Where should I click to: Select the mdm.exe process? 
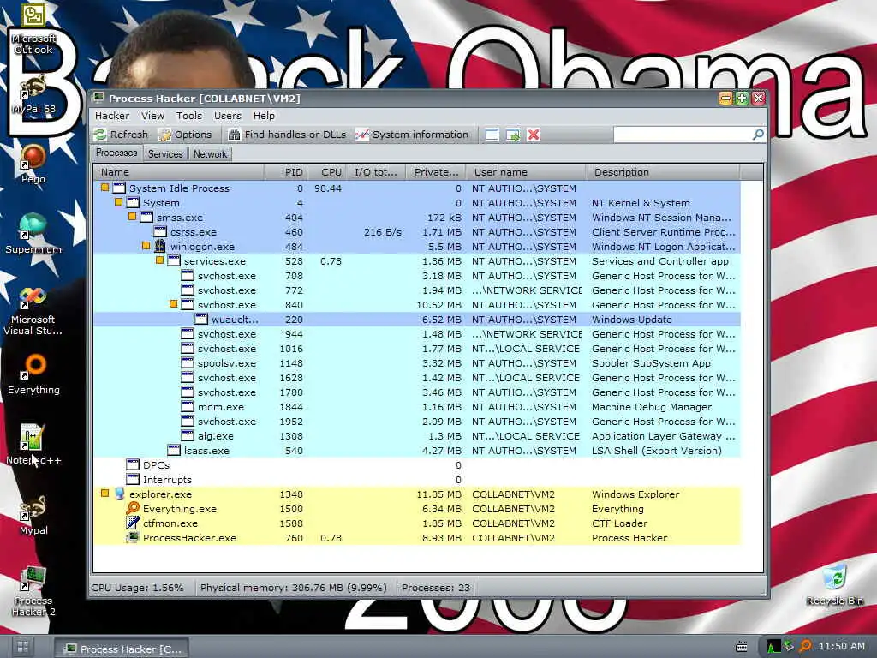(417, 407)
